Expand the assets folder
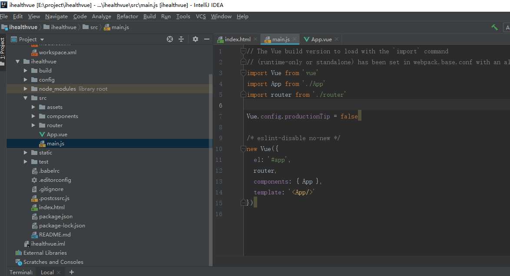 pyautogui.click(x=33, y=107)
